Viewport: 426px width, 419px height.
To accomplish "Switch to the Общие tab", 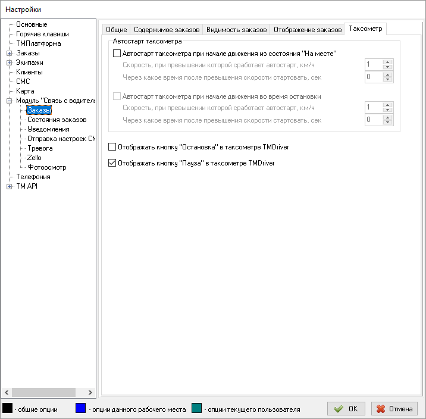I will 116,29.
